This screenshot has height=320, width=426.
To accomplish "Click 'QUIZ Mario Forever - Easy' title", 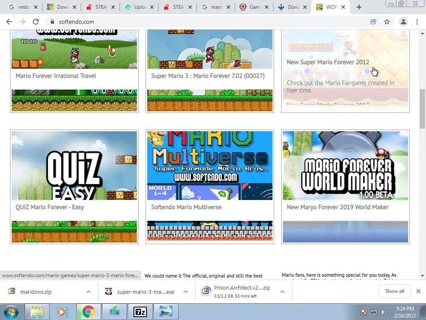I will 50,207.
